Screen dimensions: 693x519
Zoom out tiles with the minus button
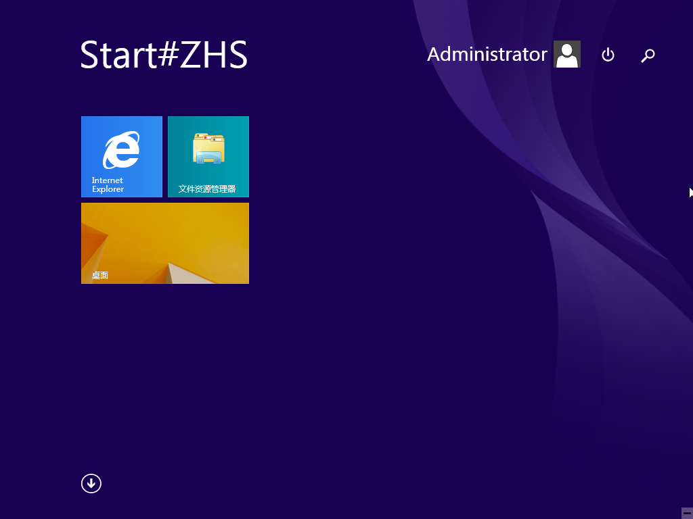687,513
